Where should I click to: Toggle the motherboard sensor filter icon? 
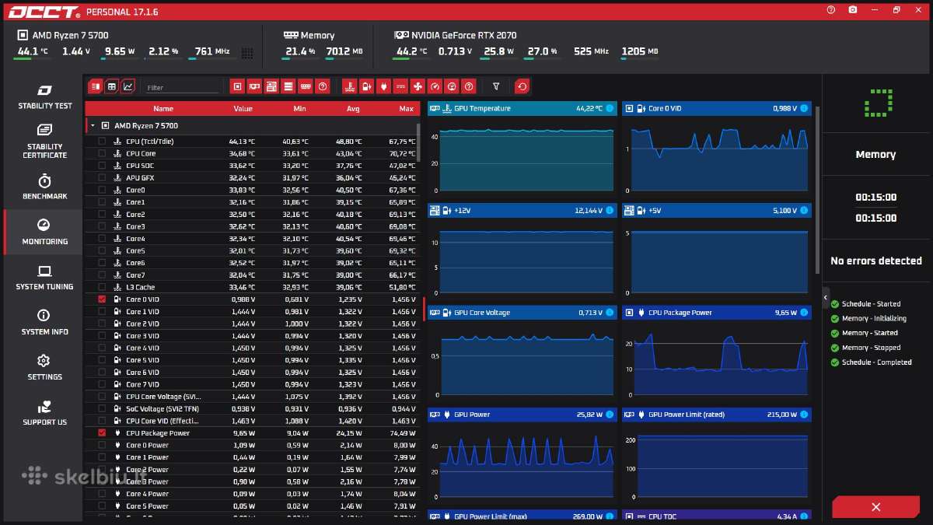[271, 86]
